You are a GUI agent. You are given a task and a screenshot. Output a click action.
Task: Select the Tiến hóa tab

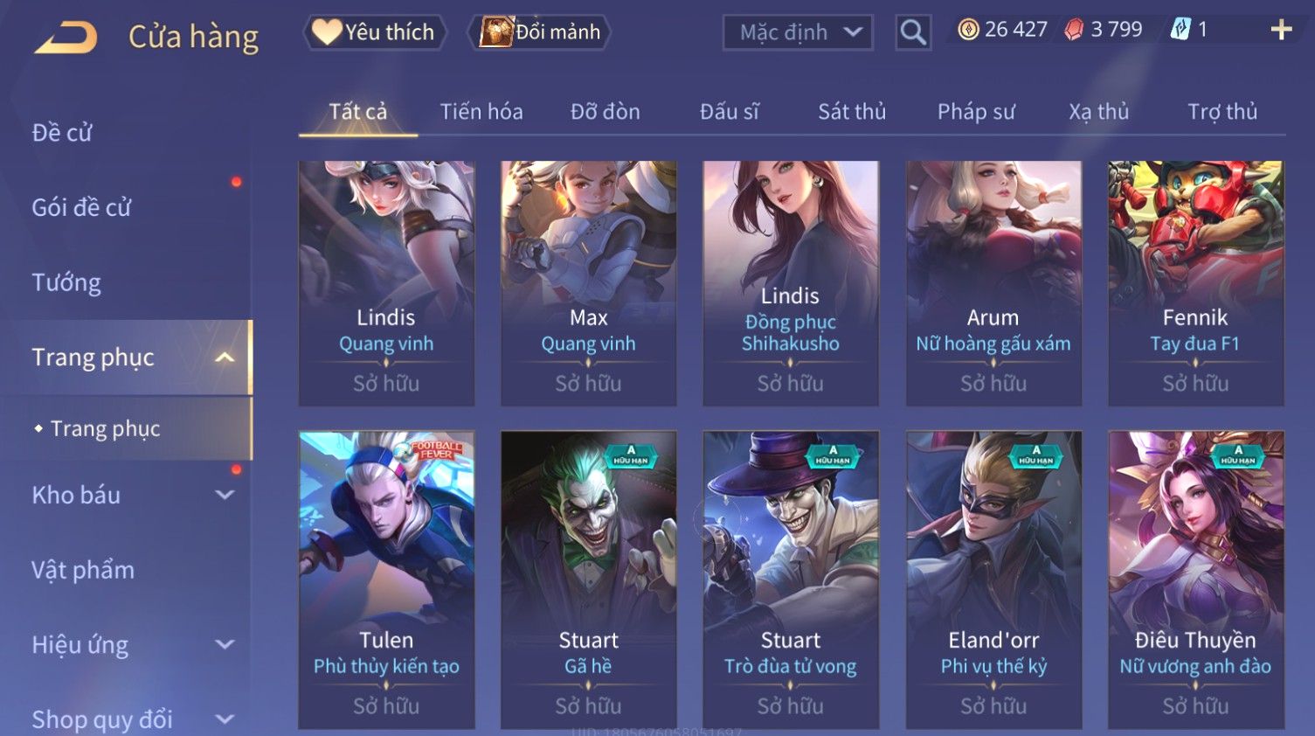coord(481,112)
